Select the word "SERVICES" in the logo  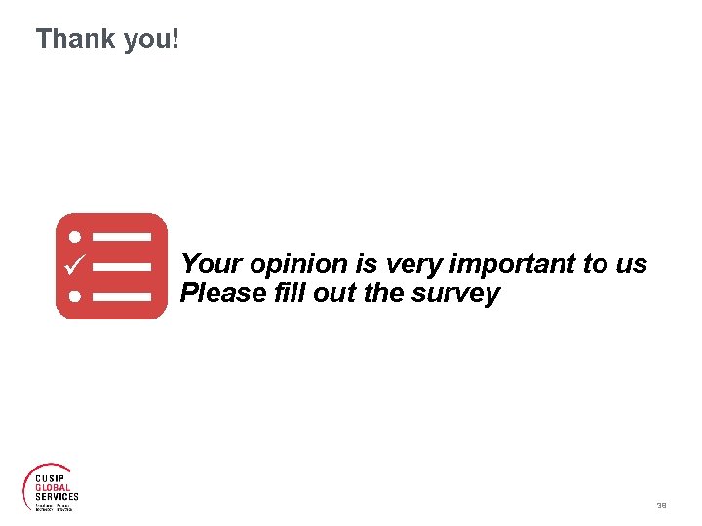(x=57, y=497)
